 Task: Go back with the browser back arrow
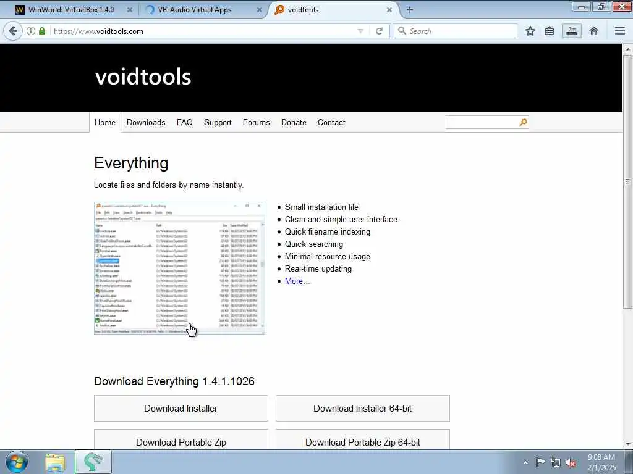click(13, 31)
